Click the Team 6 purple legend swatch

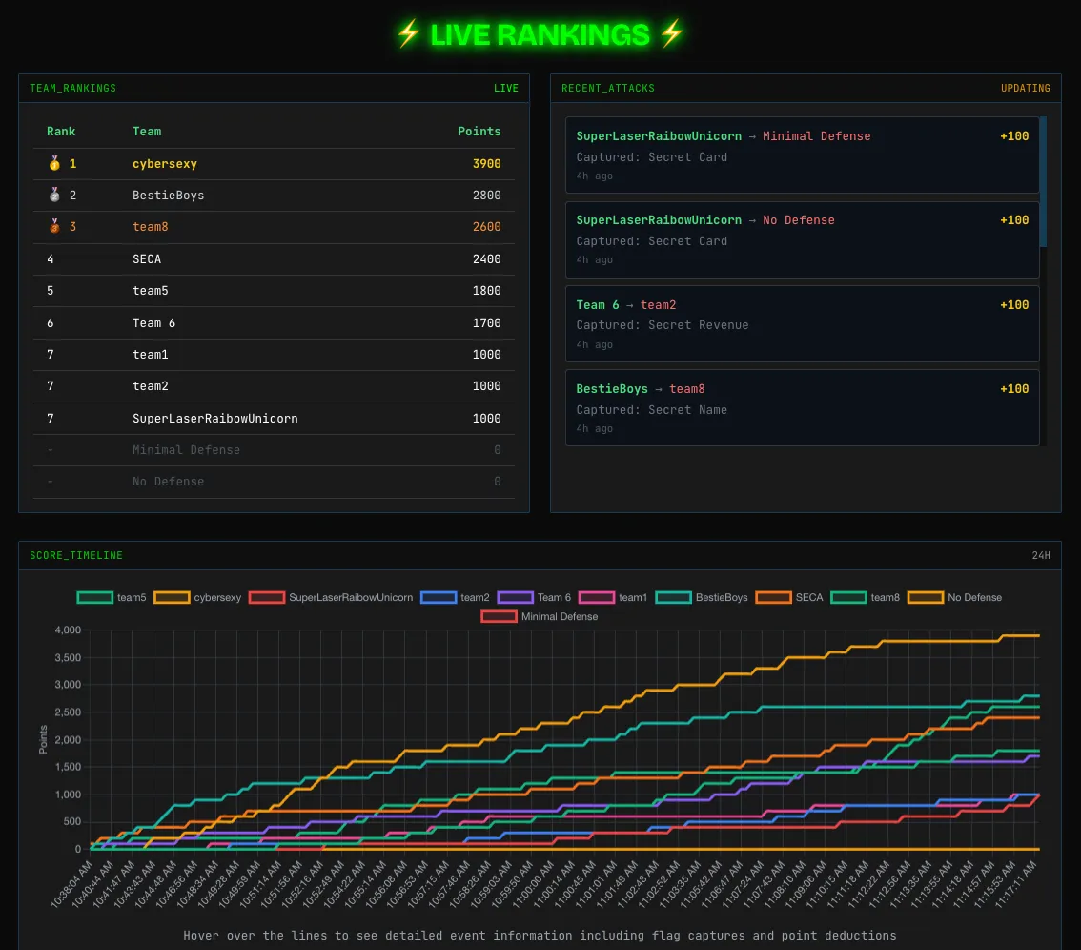click(x=516, y=598)
